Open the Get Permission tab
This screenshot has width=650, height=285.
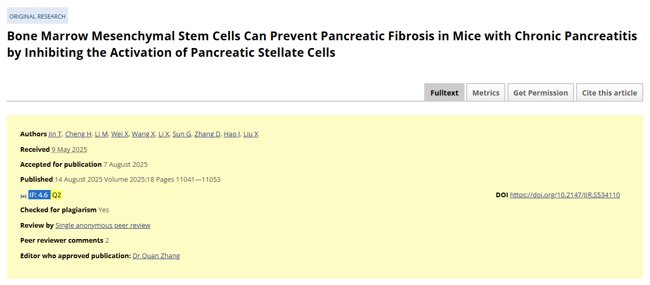(540, 92)
